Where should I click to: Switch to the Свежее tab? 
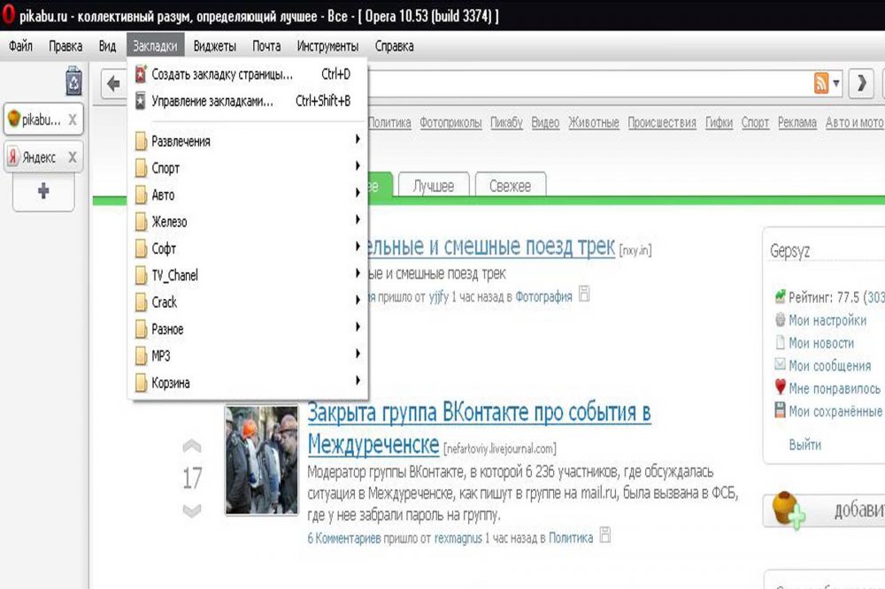[x=511, y=185]
